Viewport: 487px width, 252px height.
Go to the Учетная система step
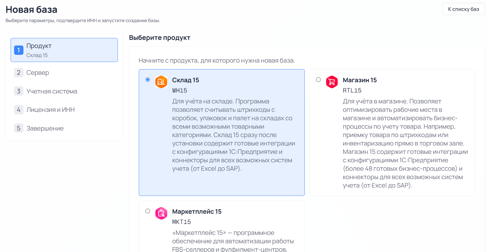click(x=64, y=91)
